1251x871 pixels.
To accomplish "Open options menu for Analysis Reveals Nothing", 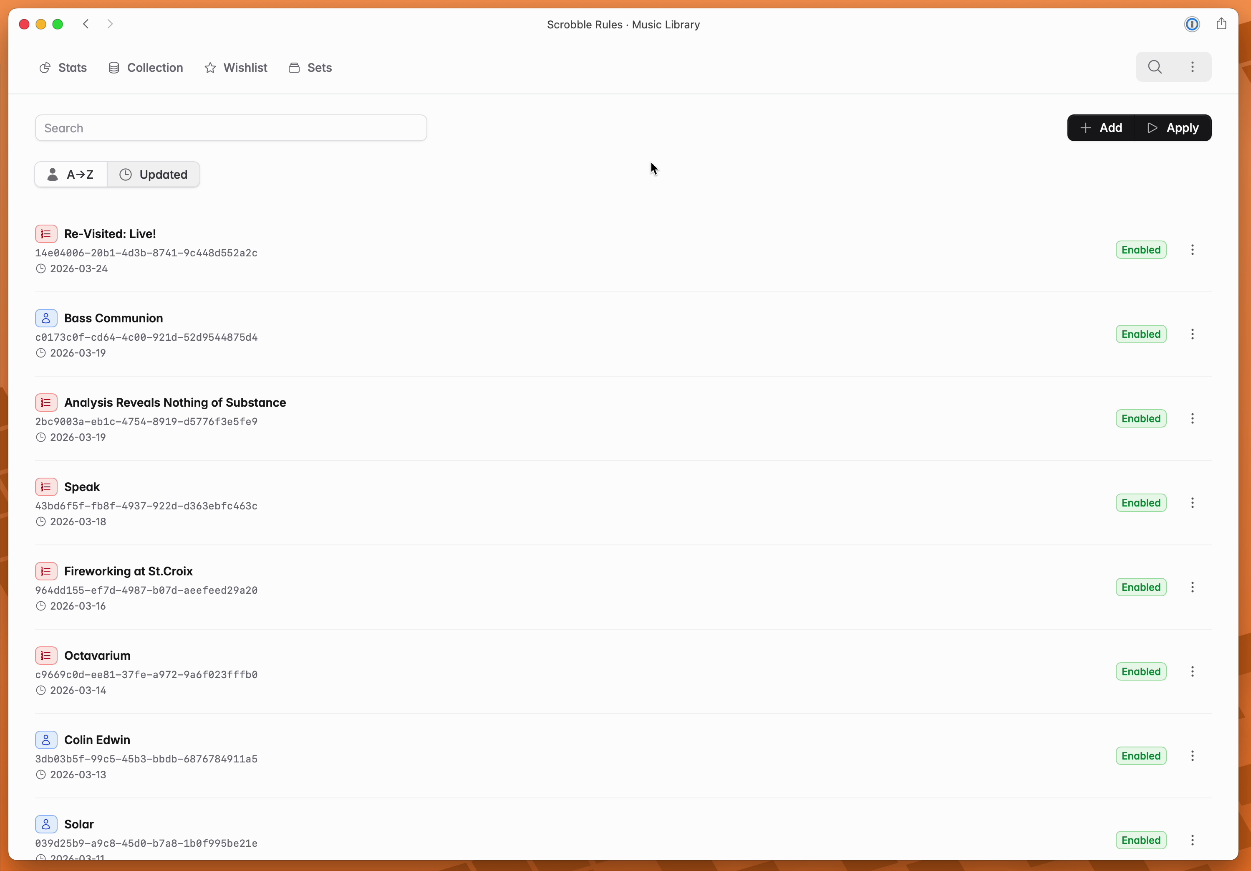I will pos(1192,419).
